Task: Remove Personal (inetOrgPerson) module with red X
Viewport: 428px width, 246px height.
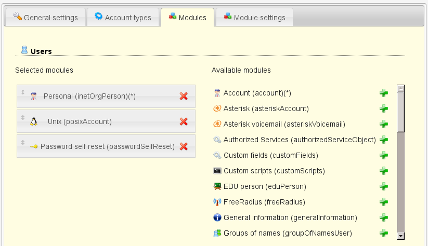Action: point(183,96)
